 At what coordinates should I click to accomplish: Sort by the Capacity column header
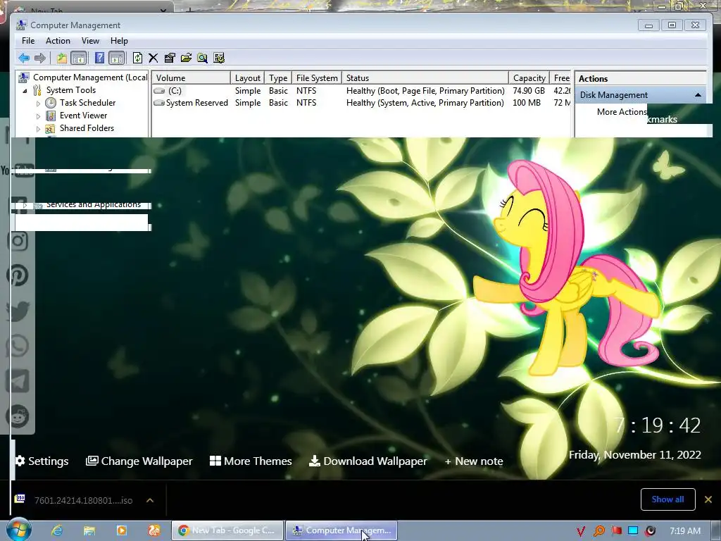coord(529,77)
